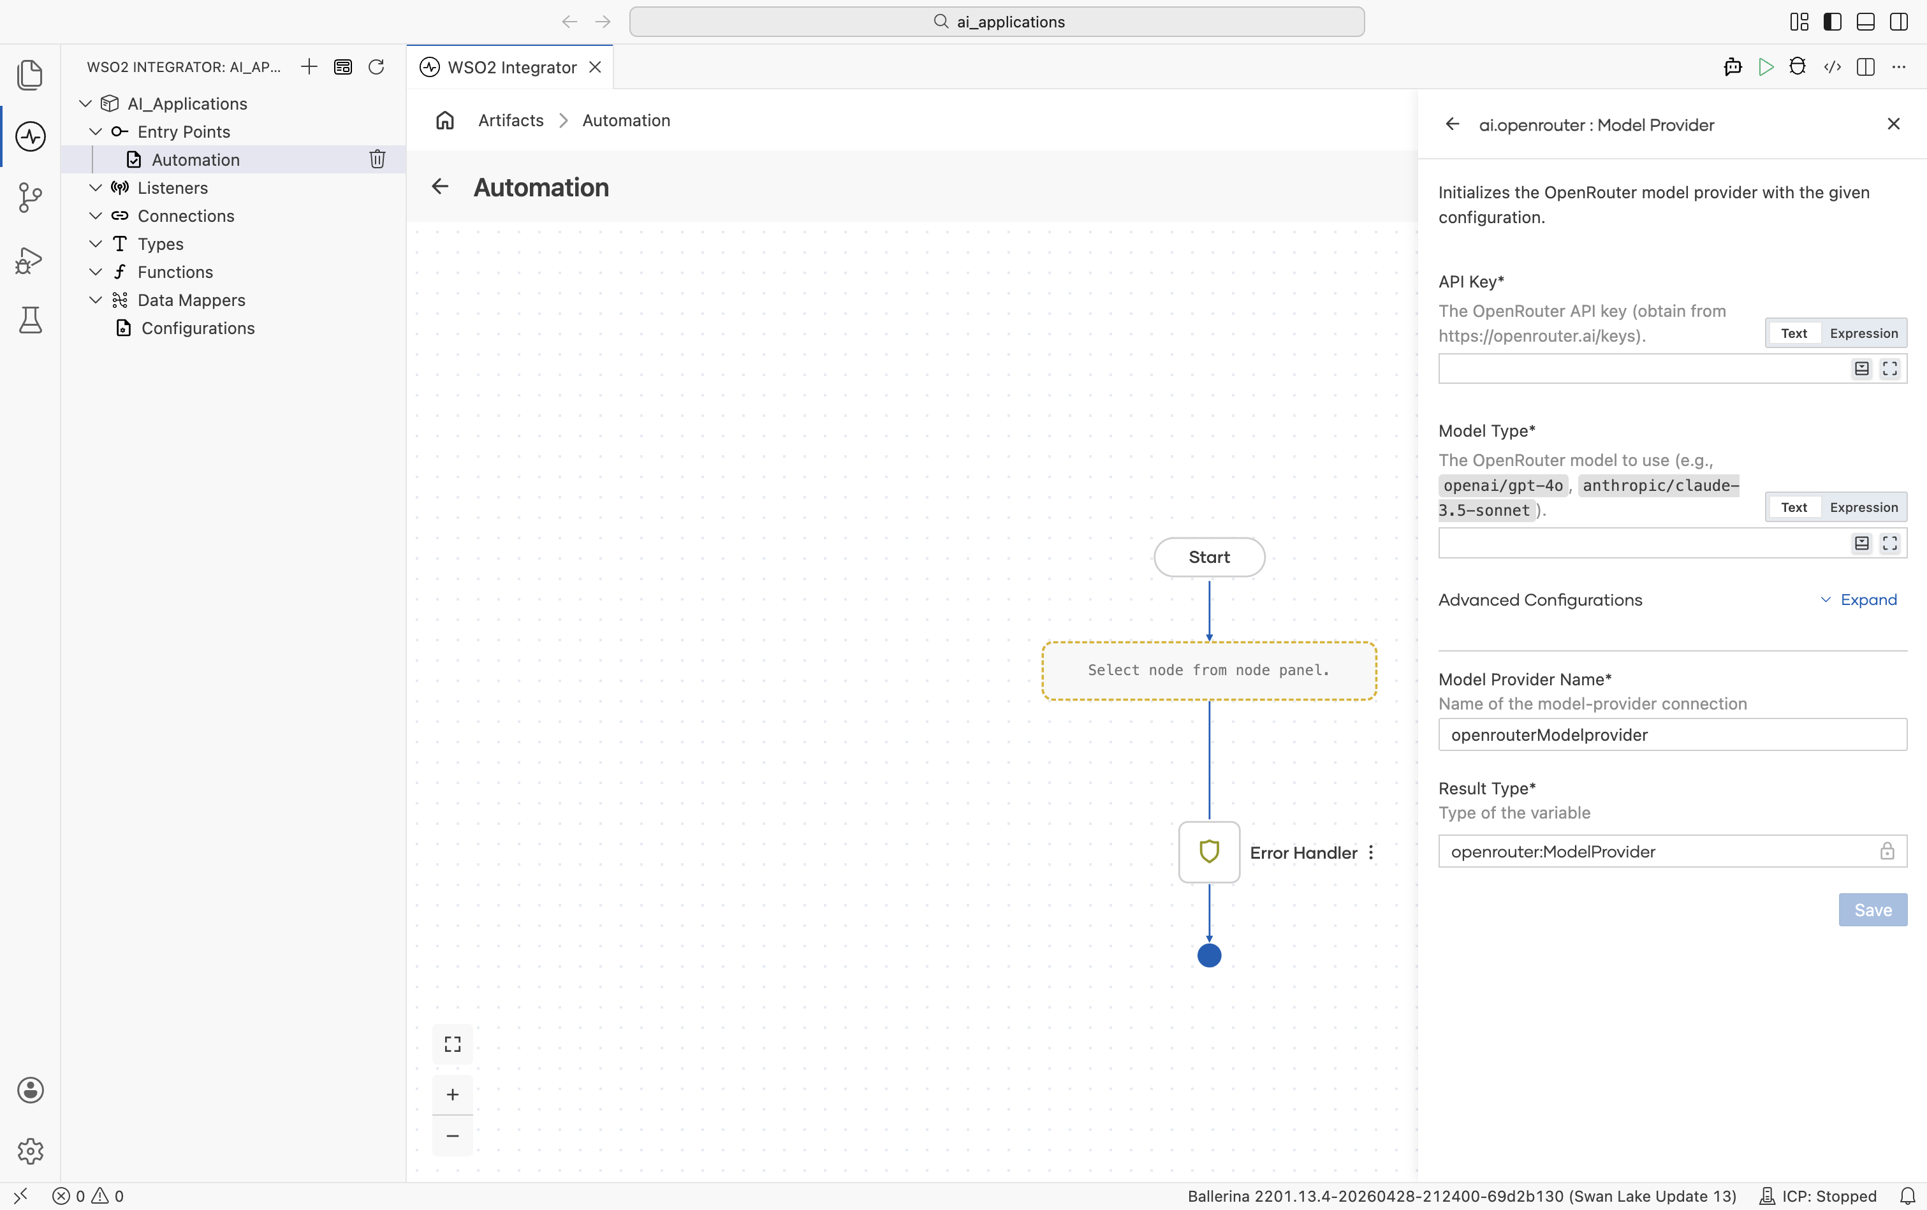This screenshot has width=1927, height=1210.
Task: Add a new artifact with plus icon
Action: point(309,67)
